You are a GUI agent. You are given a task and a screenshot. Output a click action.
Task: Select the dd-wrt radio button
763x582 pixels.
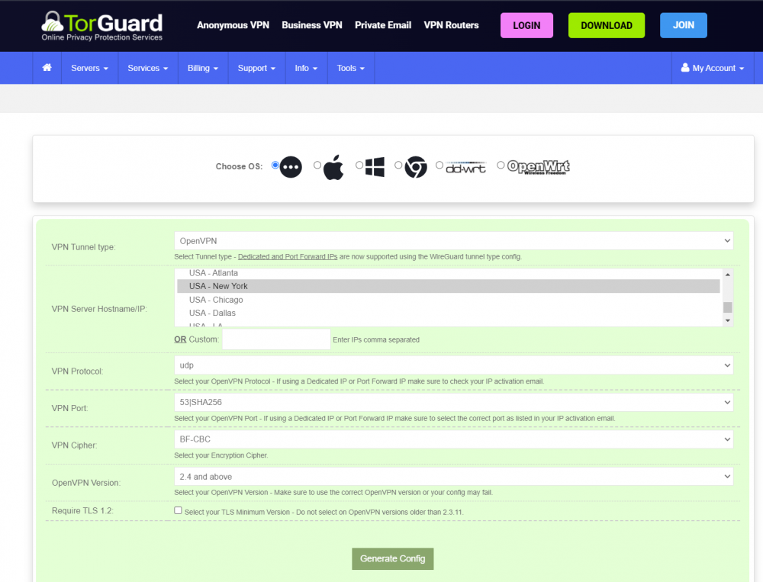[x=439, y=165]
